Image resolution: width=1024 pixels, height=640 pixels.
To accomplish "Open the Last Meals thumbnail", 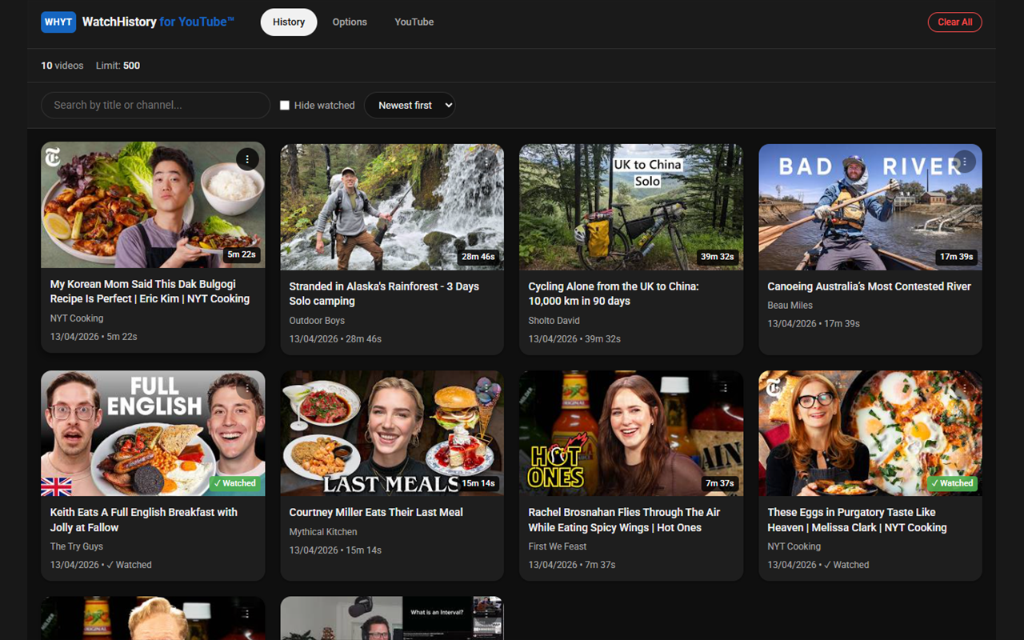I will click(392, 434).
